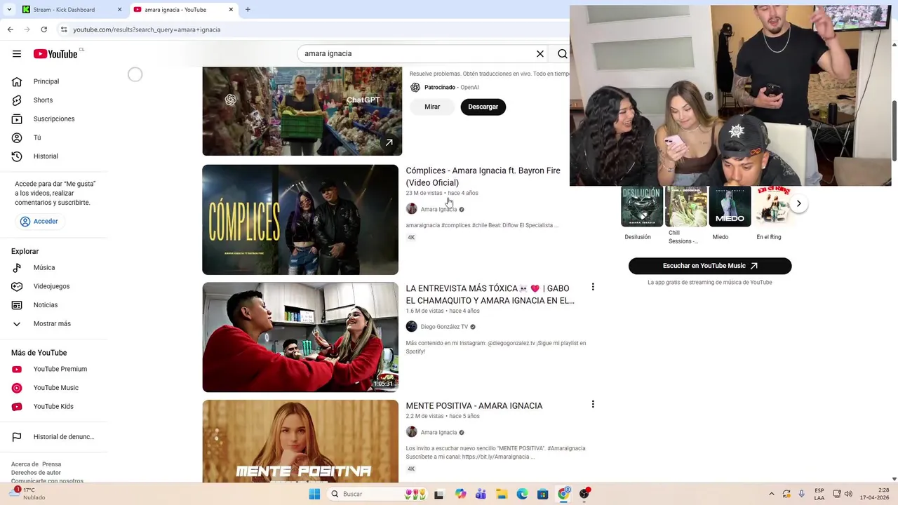The height and width of the screenshot is (505, 898).
Task: Close the Stream - Kick Dashboard tab
Action: (119, 10)
